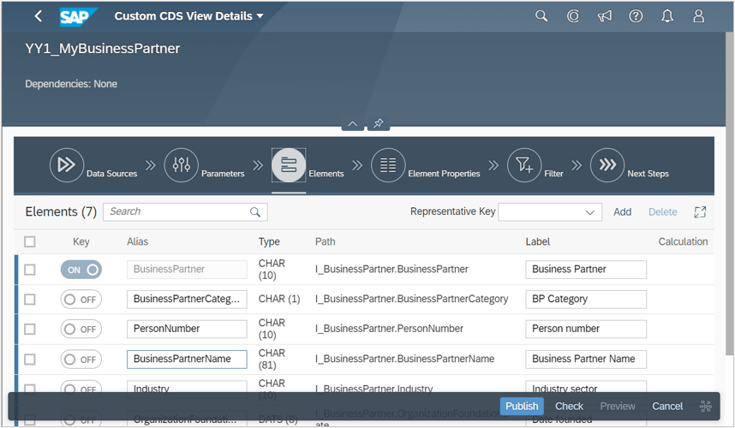The width and height of the screenshot is (735, 428).
Task: Open the help question mark icon
Action: click(636, 16)
